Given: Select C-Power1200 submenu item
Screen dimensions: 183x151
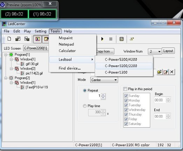Looking at the screenshot, I should pyautogui.click(x=124, y=72).
